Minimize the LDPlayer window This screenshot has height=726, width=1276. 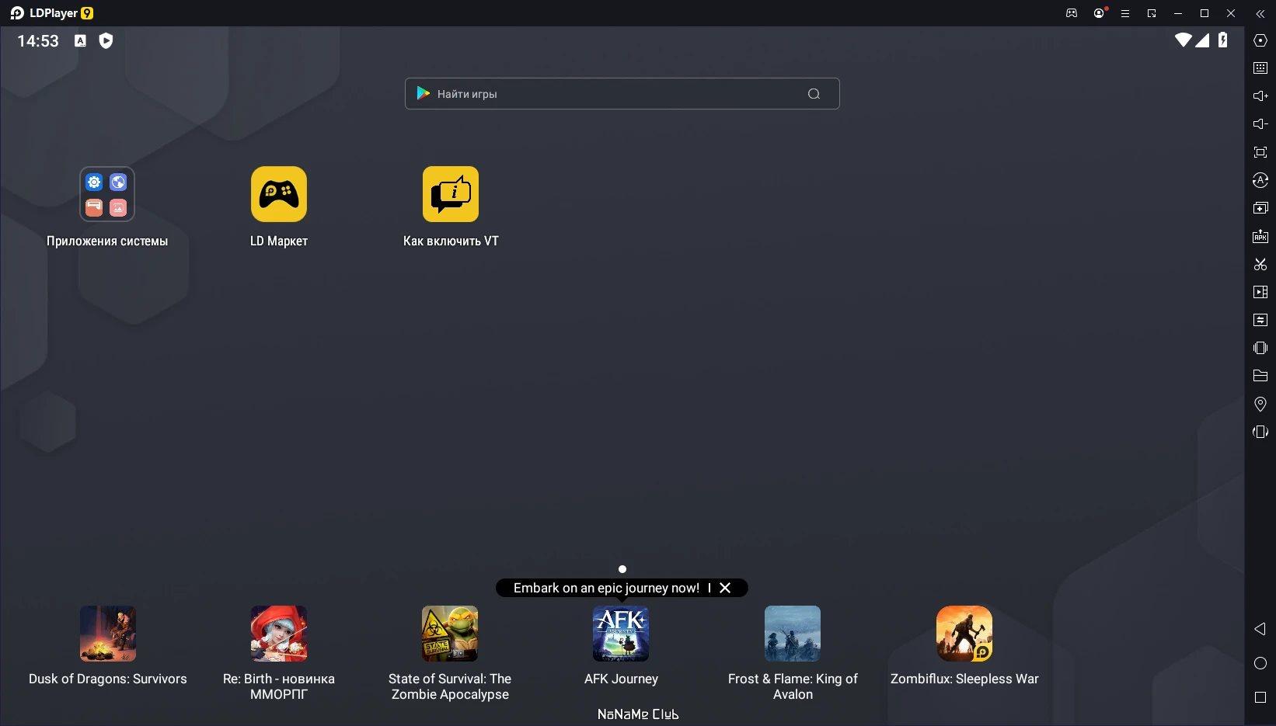[1178, 13]
